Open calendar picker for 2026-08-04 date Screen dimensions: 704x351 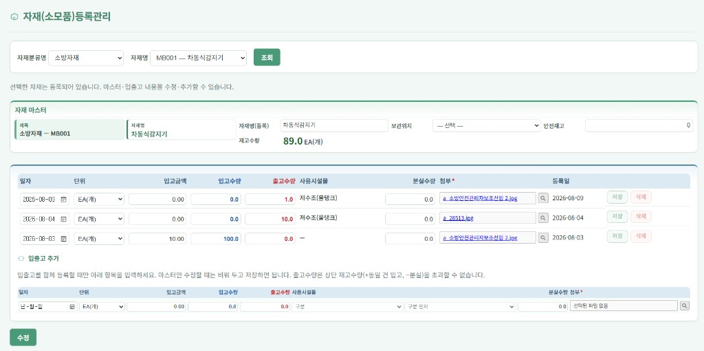point(64,219)
